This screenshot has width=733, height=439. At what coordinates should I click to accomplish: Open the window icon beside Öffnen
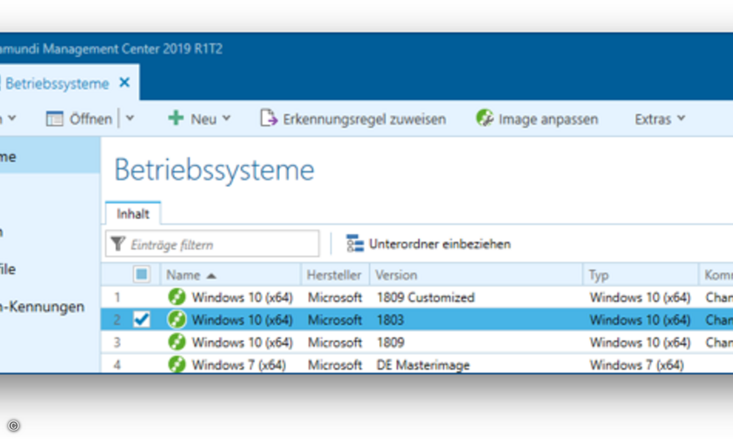pos(55,119)
